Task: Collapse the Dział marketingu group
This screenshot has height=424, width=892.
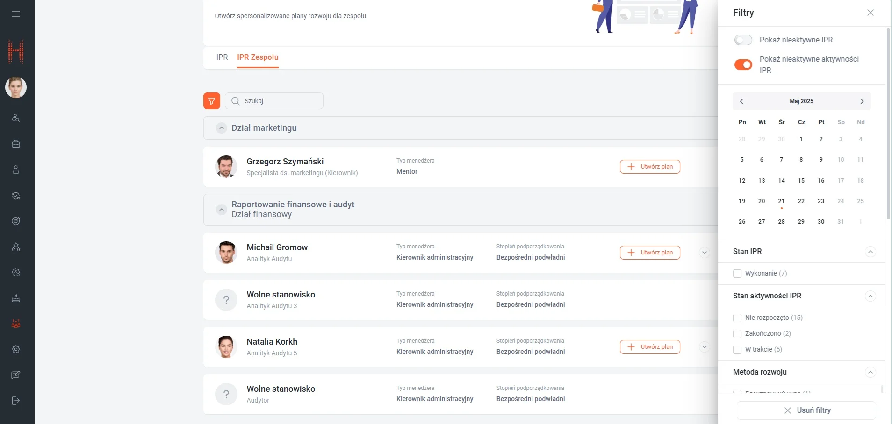Action: click(x=222, y=128)
